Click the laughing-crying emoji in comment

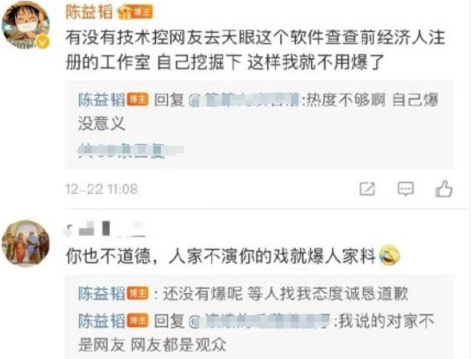point(389,256)
